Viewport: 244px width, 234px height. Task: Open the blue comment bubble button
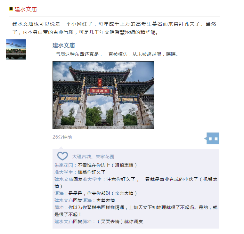(212, 138)
